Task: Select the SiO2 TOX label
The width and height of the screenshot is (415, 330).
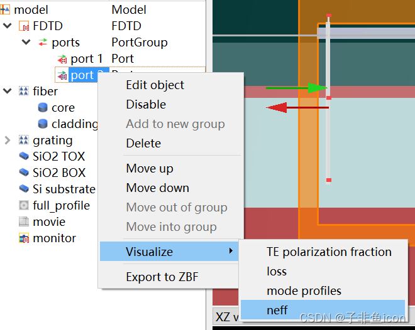Action: (58, 156)
